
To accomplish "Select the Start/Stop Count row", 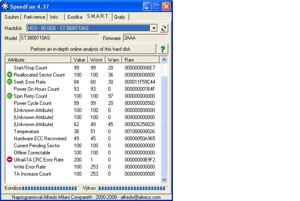I will pyautogui.click(x=83, y=68).
